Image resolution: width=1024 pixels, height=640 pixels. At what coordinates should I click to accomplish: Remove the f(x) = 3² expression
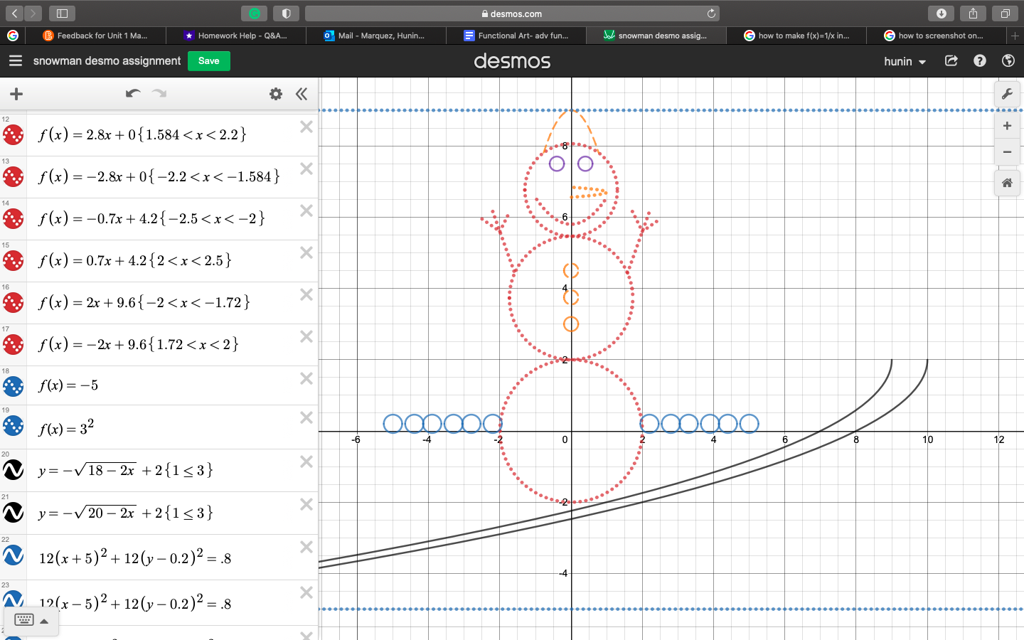pos(306,417)
